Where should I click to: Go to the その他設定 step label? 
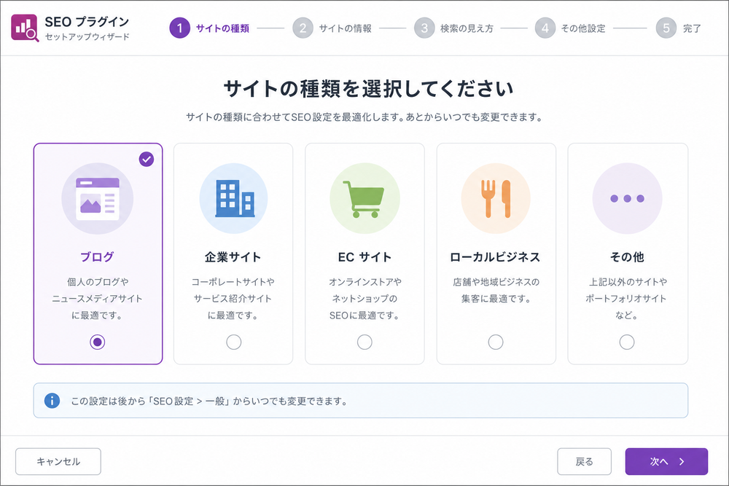point(583,28)
